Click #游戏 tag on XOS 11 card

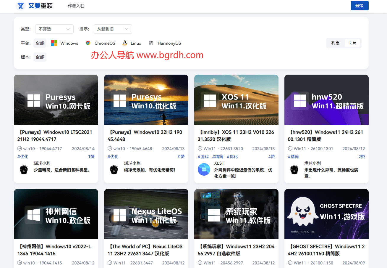203,157
